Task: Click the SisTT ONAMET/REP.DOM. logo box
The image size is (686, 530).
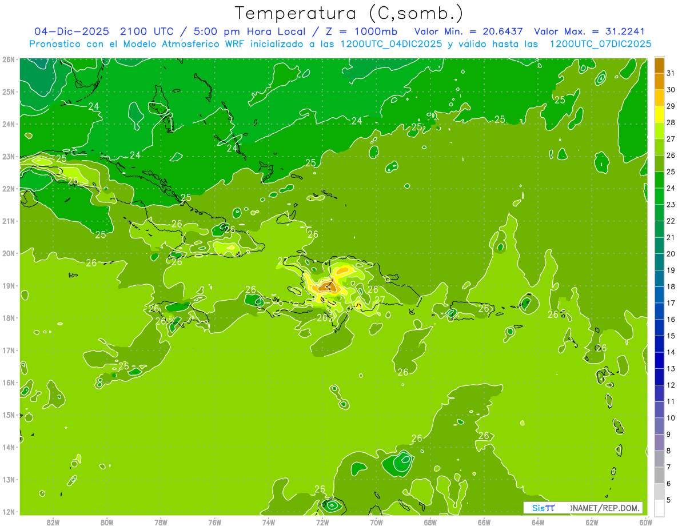Action: click(x=583, y=508)
